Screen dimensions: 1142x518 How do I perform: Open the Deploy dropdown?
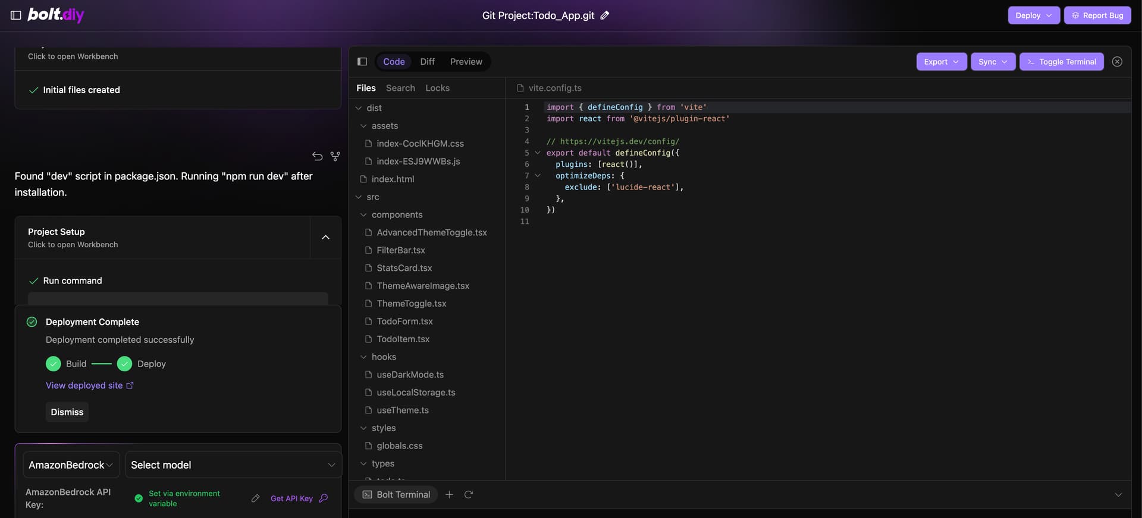point(1034,15)
